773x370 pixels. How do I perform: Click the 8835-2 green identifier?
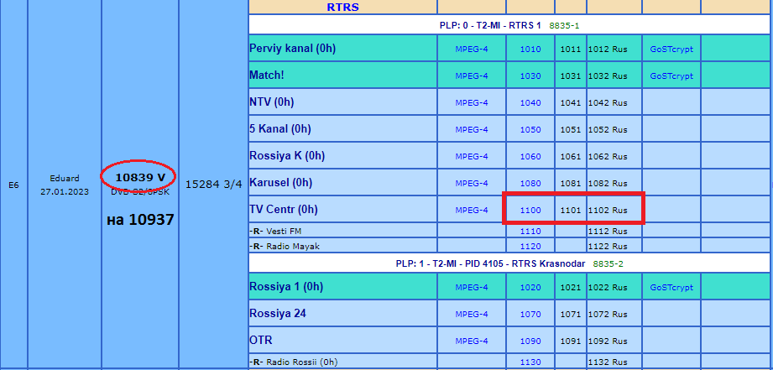click(608, 263)
